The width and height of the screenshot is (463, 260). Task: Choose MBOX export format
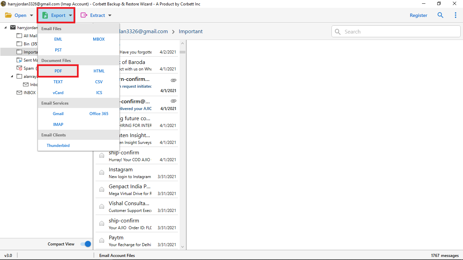[x=99, y=39]
